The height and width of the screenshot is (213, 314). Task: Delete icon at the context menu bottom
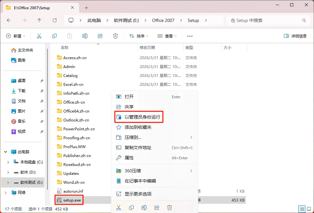(x=170, y=208)
